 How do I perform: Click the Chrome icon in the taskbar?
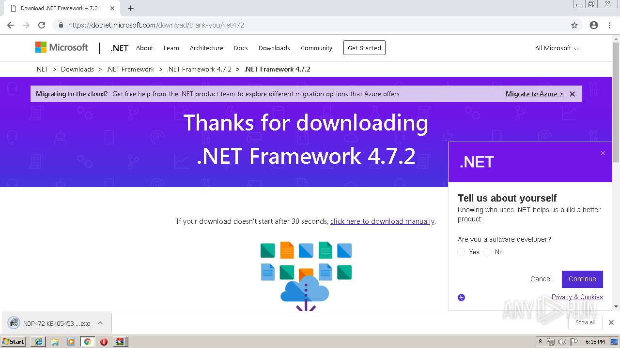coord(87,342)
